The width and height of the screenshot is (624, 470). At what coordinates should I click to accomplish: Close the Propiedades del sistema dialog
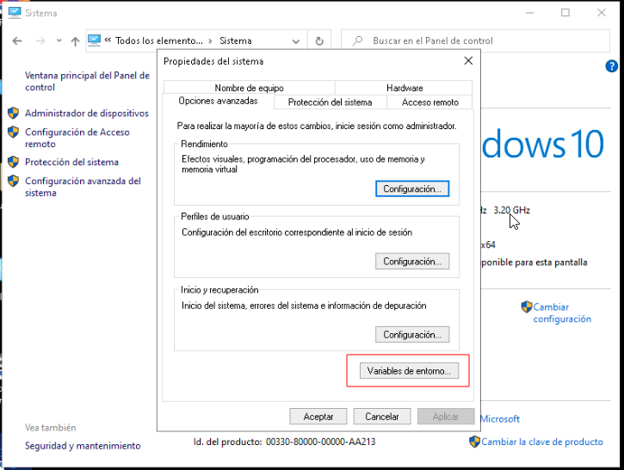pyautogui.click(x=468, y=61)
